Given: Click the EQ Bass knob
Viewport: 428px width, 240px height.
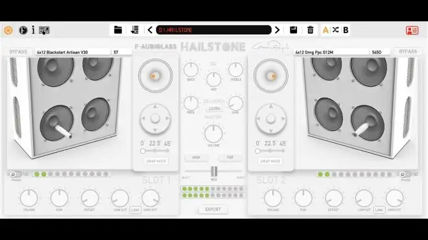Looking at the screenshot, I should point(191,69).
